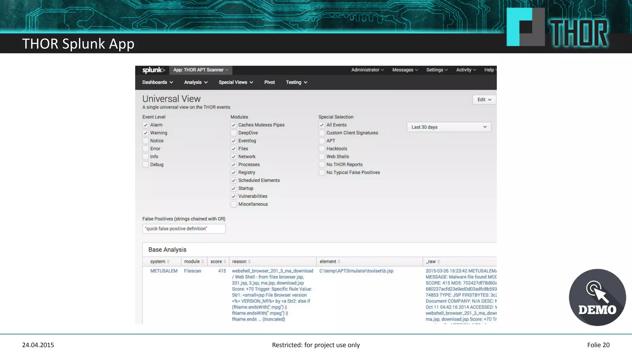Open the Last 30 days time picker
632x355 pixels.
[x=449, y=127]
